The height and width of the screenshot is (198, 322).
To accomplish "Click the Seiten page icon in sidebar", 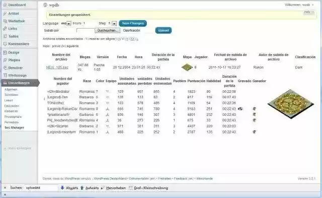I will coord(5,36).
